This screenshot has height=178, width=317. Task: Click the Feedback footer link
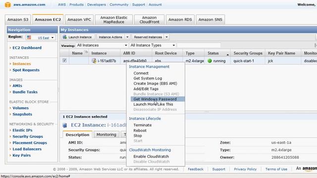click(x=196, y=169)
